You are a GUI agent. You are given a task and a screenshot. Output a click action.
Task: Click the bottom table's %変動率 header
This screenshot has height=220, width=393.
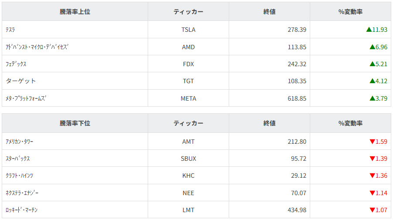click(x=350, y=123)
